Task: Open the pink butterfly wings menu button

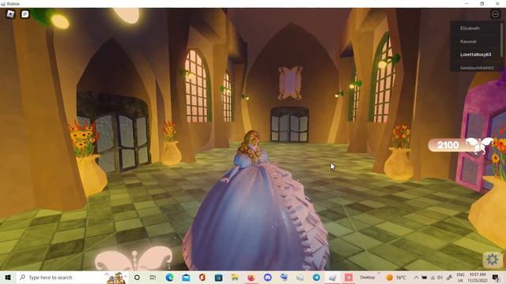Action: (x=134, y=258)
